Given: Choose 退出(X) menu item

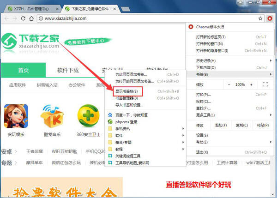Looking at the screenshot, I should click(x=229, y=152).
